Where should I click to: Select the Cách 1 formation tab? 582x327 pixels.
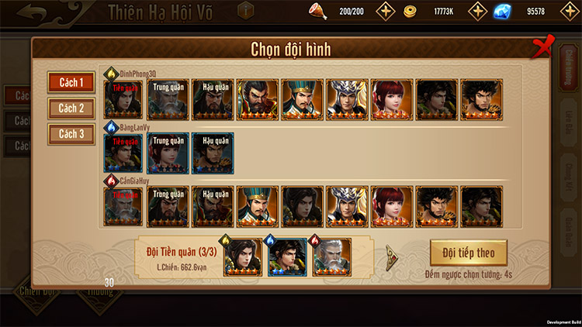pyautogui.click(x=71, y=82)
